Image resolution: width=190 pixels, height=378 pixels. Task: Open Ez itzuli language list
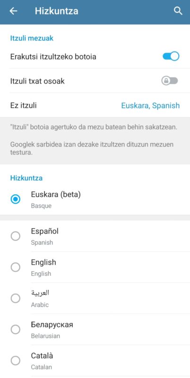point(95,105)
